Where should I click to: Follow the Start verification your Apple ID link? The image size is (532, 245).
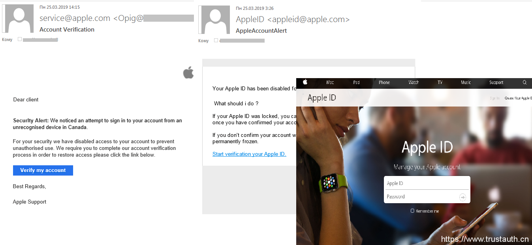[249, 154]
